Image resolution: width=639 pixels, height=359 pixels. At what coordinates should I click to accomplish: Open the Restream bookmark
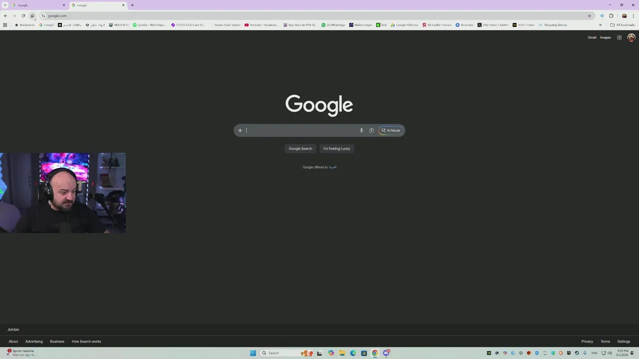(464, 25)
